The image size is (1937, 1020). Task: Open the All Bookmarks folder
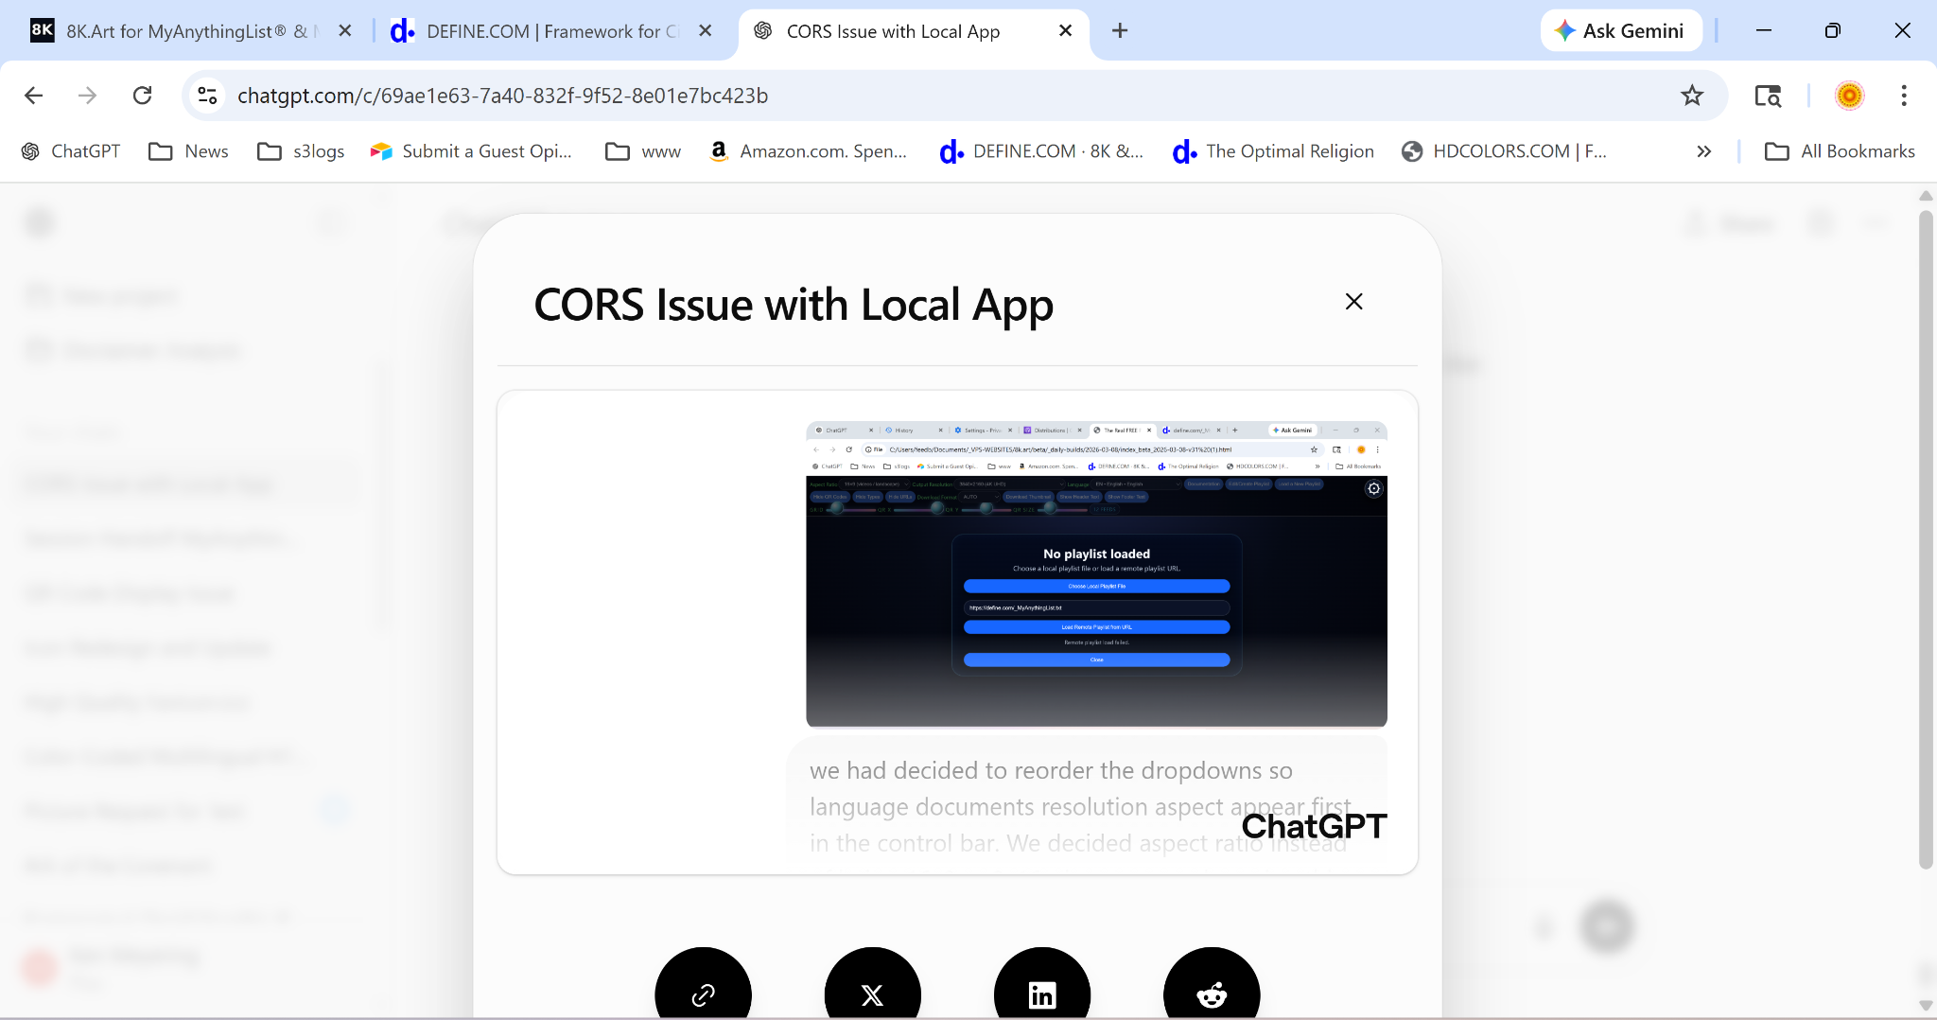pyautogui.click(x=1840, y=151)
